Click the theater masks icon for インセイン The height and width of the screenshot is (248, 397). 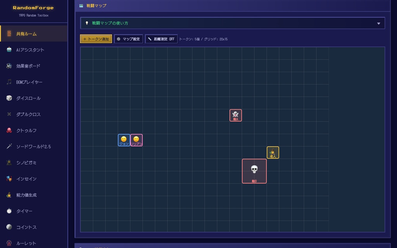(x=9, y=179)
